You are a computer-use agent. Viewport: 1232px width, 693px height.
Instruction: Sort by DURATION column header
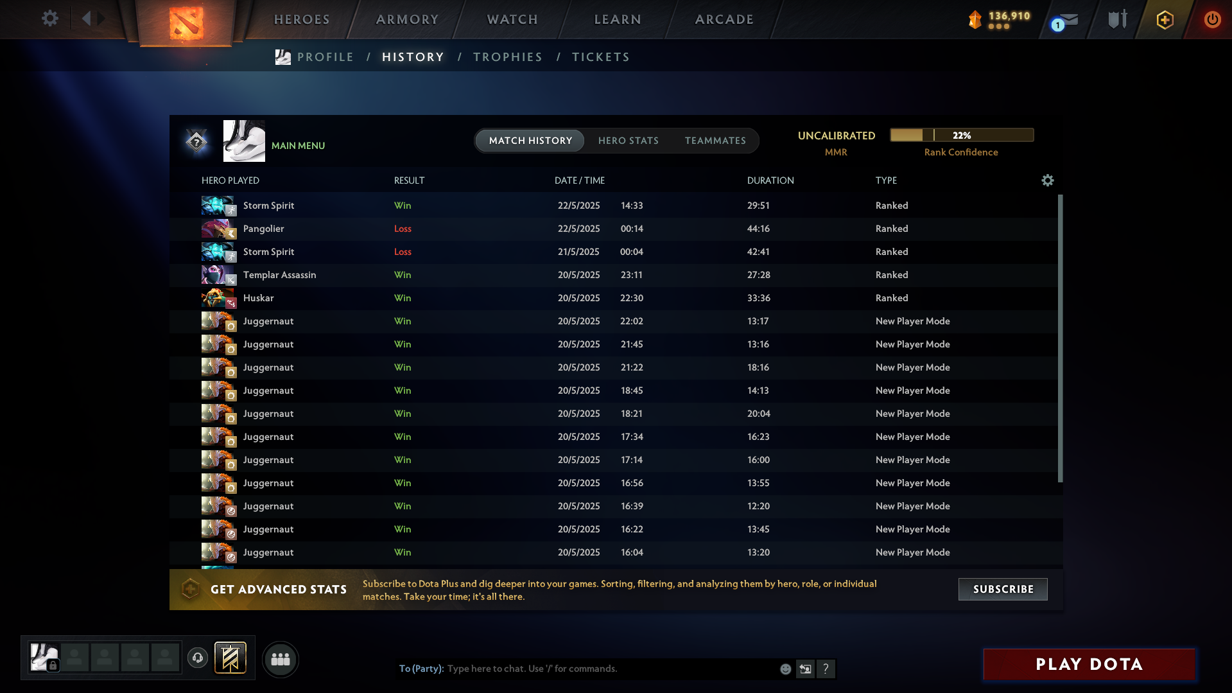coord(770,180)
